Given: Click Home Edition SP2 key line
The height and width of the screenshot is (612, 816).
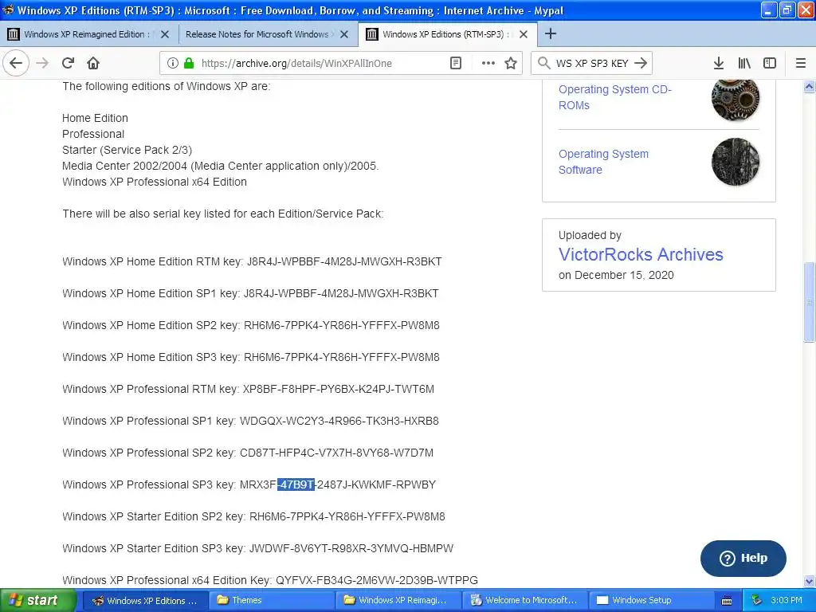Looking at the screenshot, I should (251, 325).
